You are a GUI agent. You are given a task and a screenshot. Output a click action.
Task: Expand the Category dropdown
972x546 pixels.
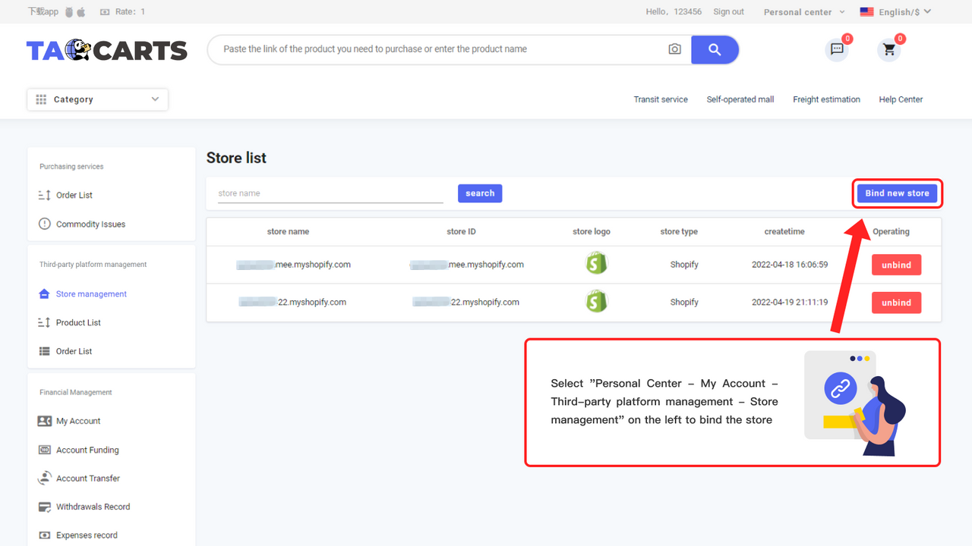click(97, 99)
